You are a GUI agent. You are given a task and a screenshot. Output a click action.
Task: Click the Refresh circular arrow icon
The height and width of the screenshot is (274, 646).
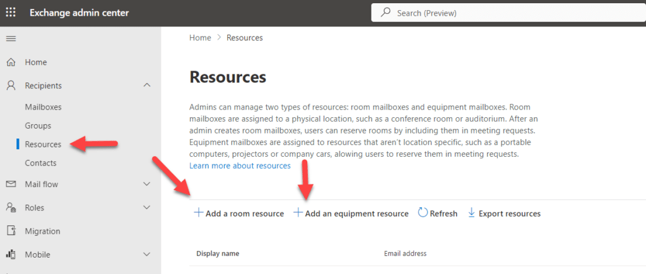423,213
